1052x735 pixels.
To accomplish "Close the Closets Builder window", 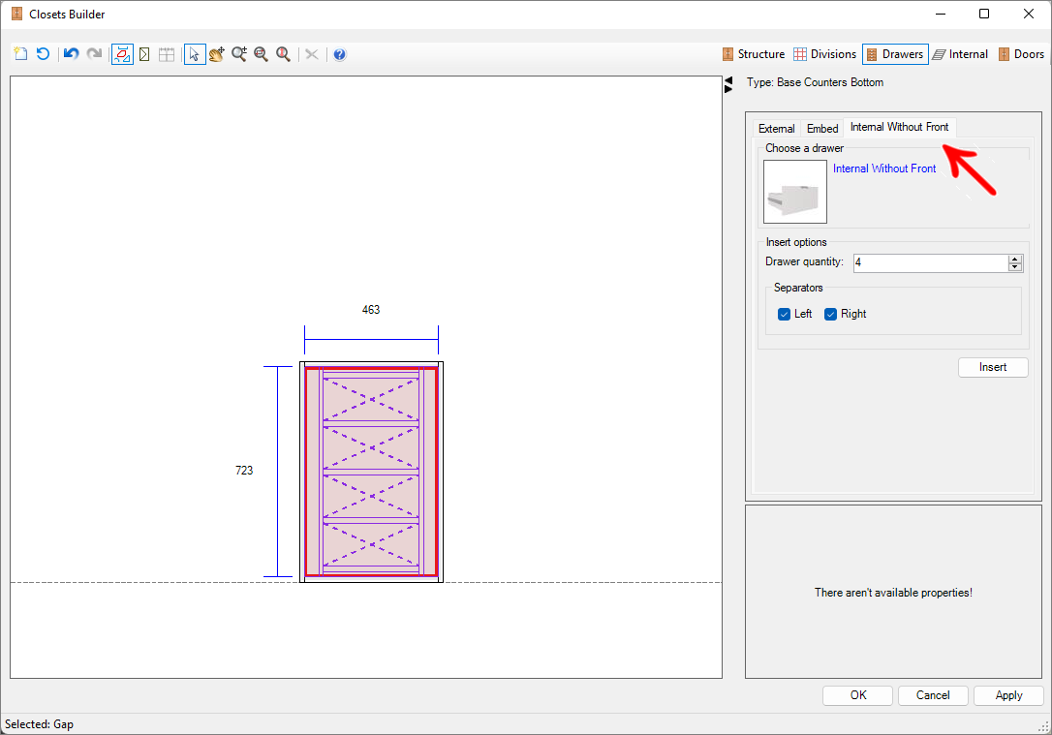I will 1029,15.
